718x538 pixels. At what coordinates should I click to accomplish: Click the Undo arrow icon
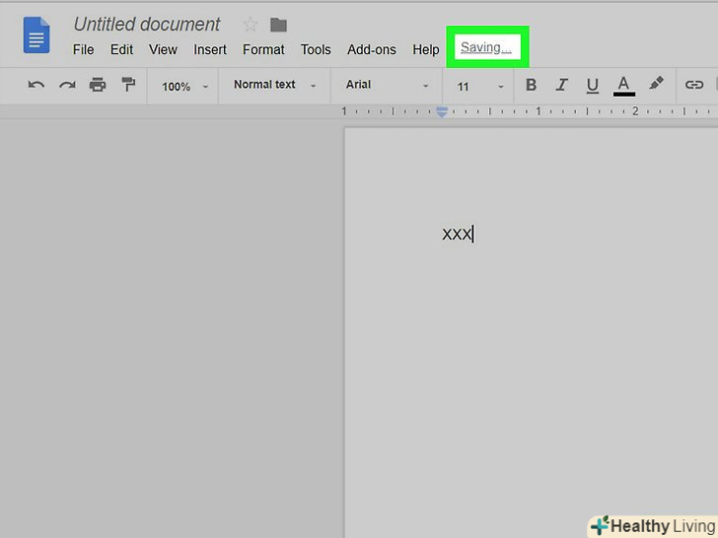point(36,85)
